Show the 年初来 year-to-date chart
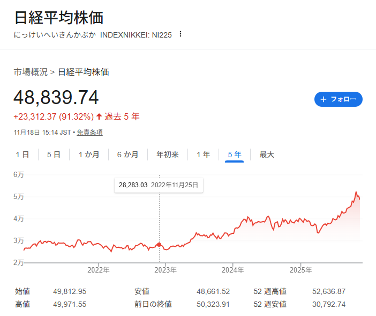The image size is (376, 316). click(167, 155)
